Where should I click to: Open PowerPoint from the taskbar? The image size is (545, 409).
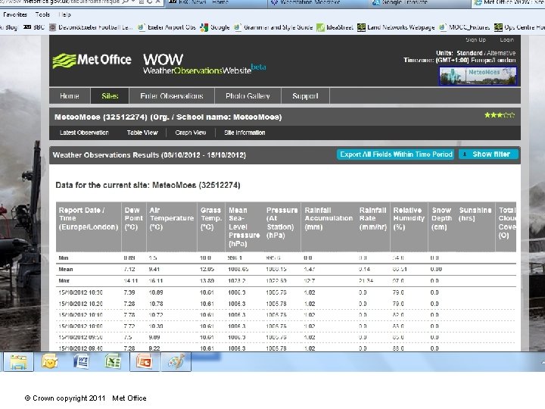pos(145,362)
